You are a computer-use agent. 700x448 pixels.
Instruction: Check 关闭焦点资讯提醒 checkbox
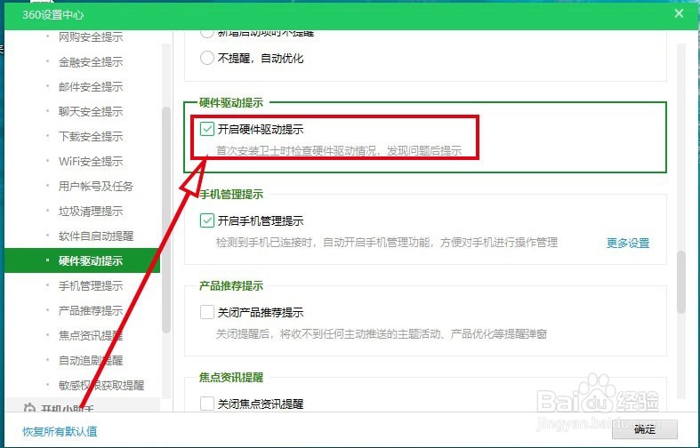pos(206,404)
